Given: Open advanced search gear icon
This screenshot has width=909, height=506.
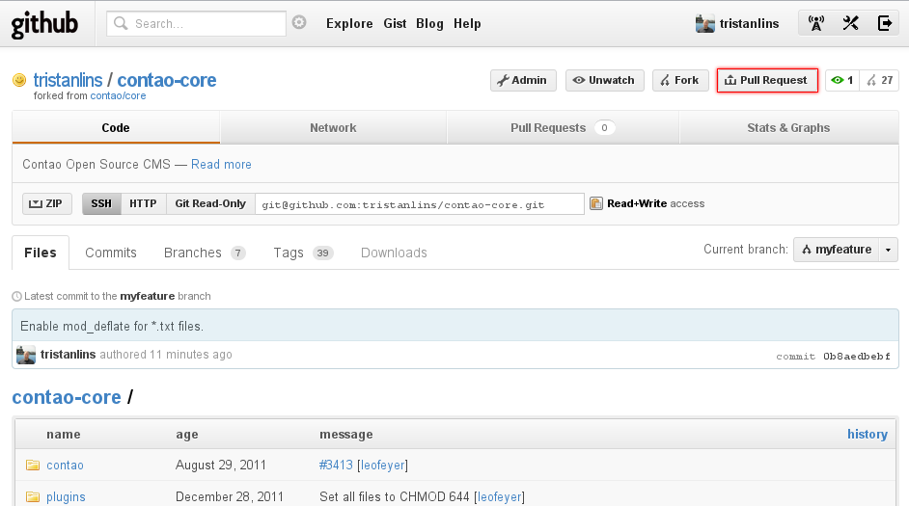Looking at the screenshot, I should (x=299, y=23).
